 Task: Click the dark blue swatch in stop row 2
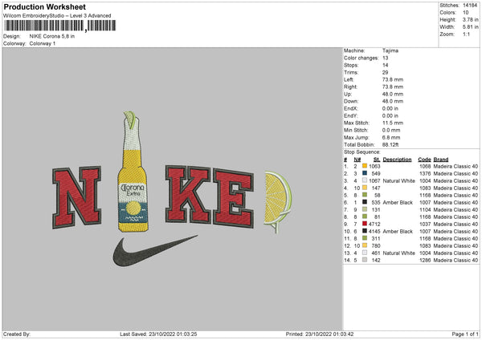tap(365, 173)
